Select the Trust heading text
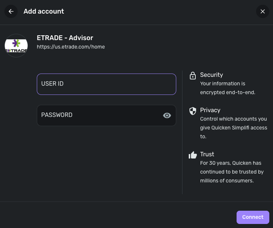 click(x=207, y=154)
